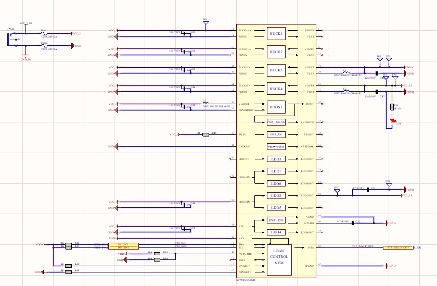
Task: Click the VCC_1.8 power port label
Action: (407, 195)
